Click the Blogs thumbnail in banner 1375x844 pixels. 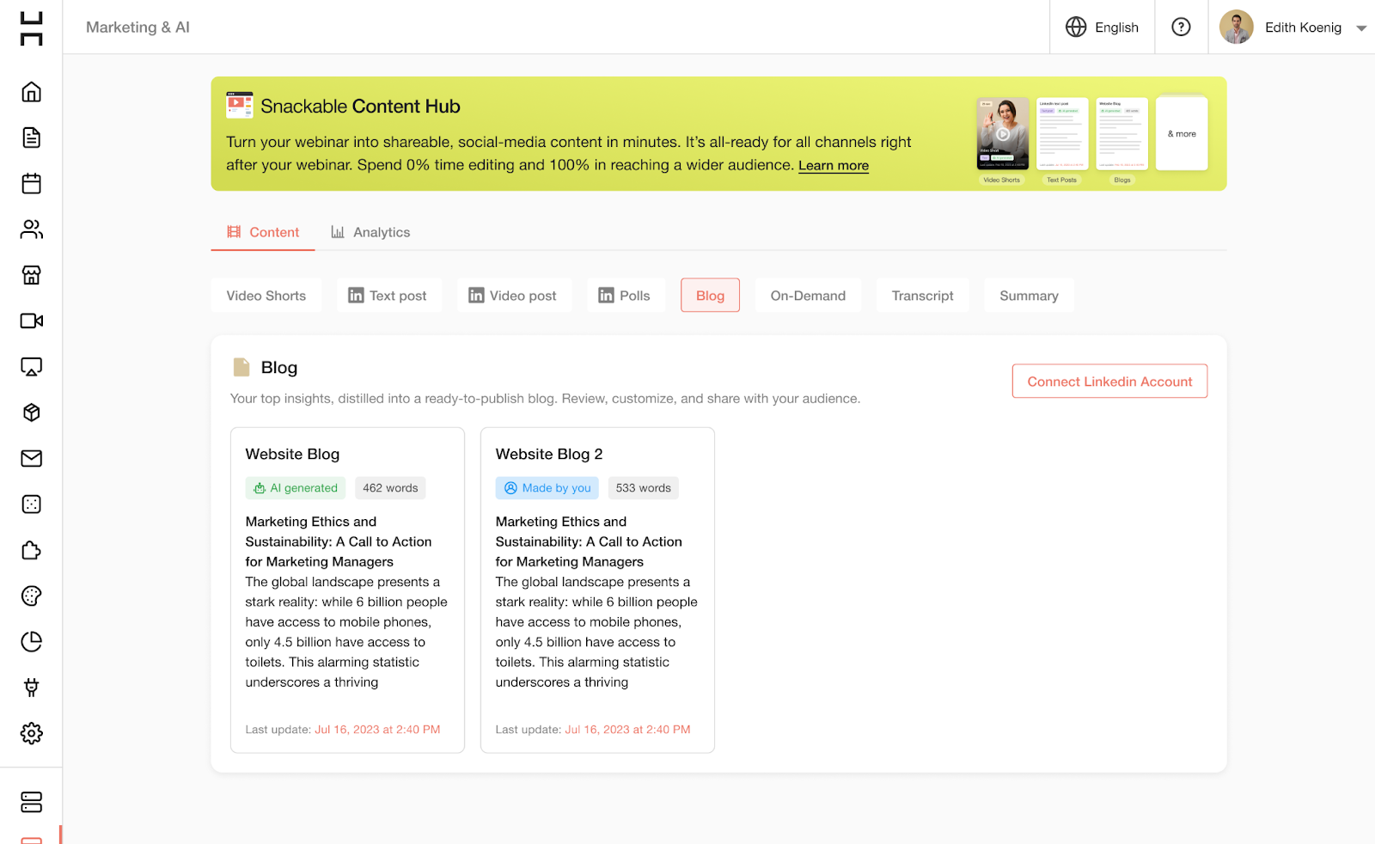(x=1122, y=133)
